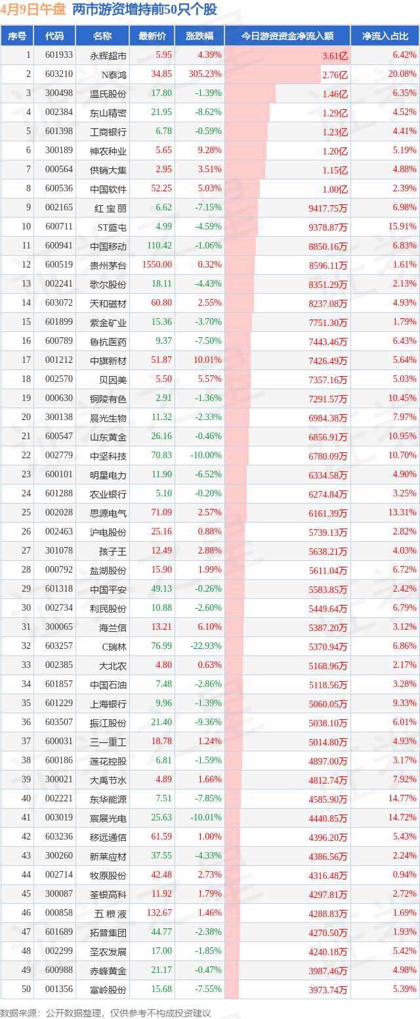Select stock name 中国移动
This screenshot has height=1019, width=420.
(108, 246)
